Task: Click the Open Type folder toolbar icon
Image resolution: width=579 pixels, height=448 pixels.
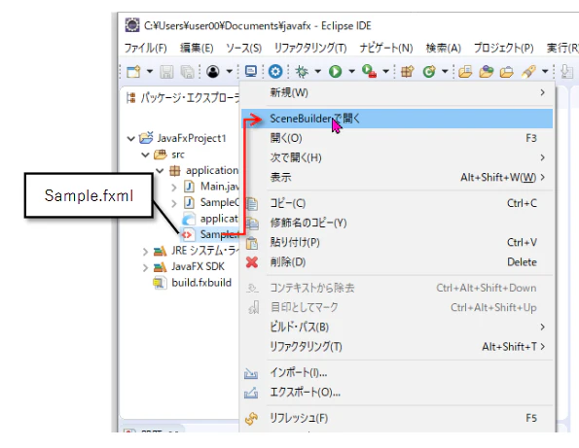Action: click(x=465, y=71)
